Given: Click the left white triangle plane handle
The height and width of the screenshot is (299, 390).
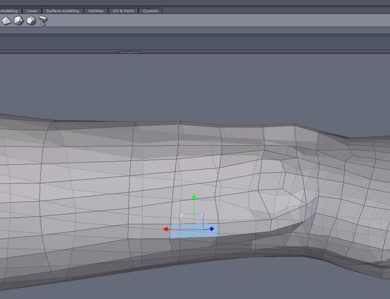Looking at the screenshot, I should click(182, 216).
